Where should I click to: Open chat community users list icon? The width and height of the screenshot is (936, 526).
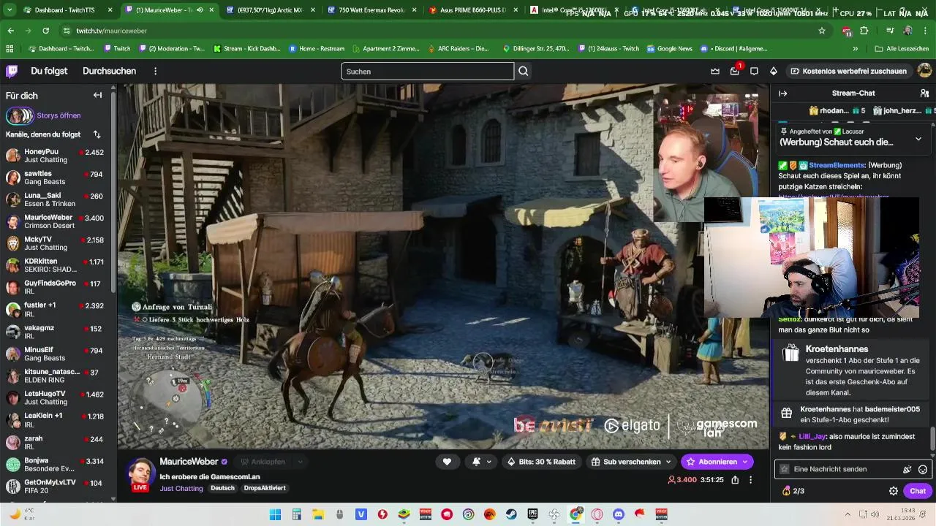(924, 94)
